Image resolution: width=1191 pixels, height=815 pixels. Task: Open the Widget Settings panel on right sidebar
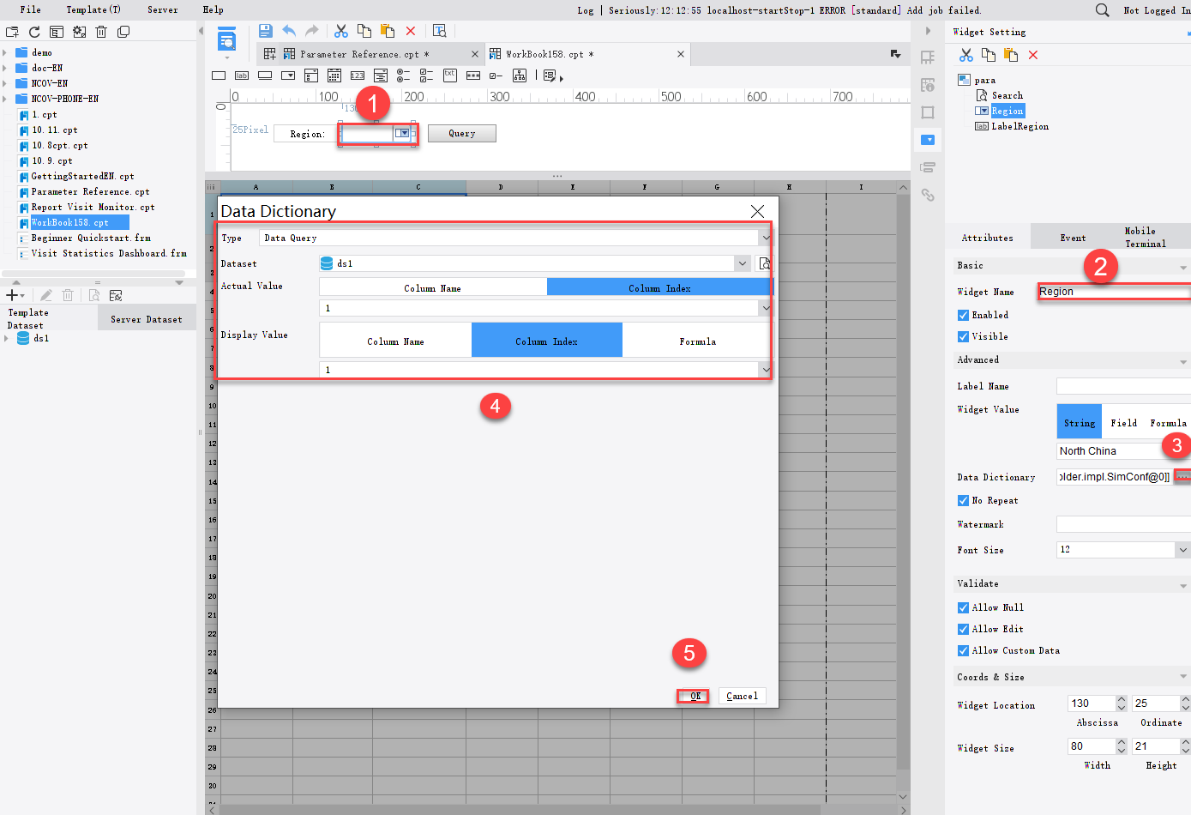[929, 140]
